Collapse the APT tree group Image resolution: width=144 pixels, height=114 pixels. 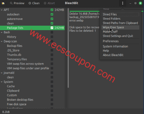[2, 10]
